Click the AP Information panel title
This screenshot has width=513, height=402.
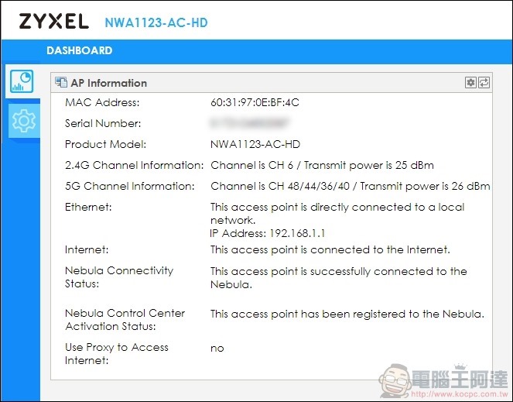click(x=109, y=83)
